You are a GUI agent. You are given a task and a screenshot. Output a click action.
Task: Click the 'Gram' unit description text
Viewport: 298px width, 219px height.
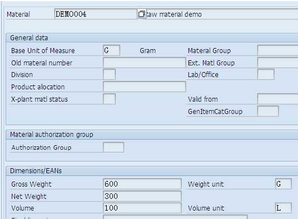pyautogui.click(x=148, y=50)
